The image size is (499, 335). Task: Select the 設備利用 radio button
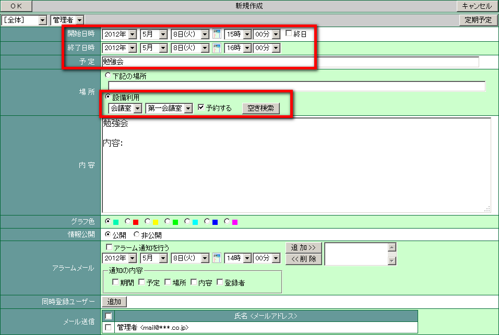coord(108,97)
